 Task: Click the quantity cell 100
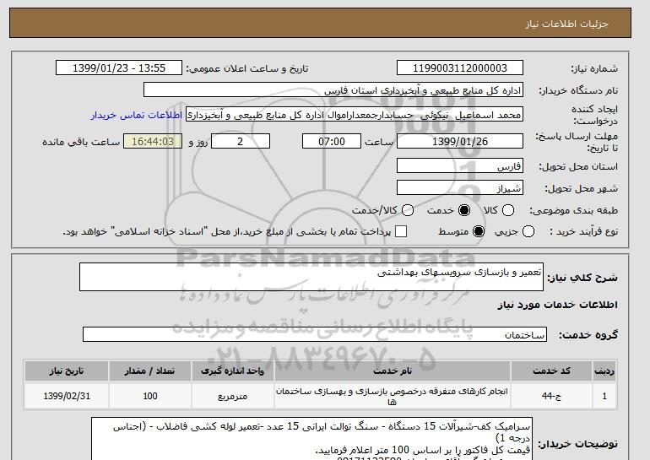pyautogui.click(x=150, y=396)
